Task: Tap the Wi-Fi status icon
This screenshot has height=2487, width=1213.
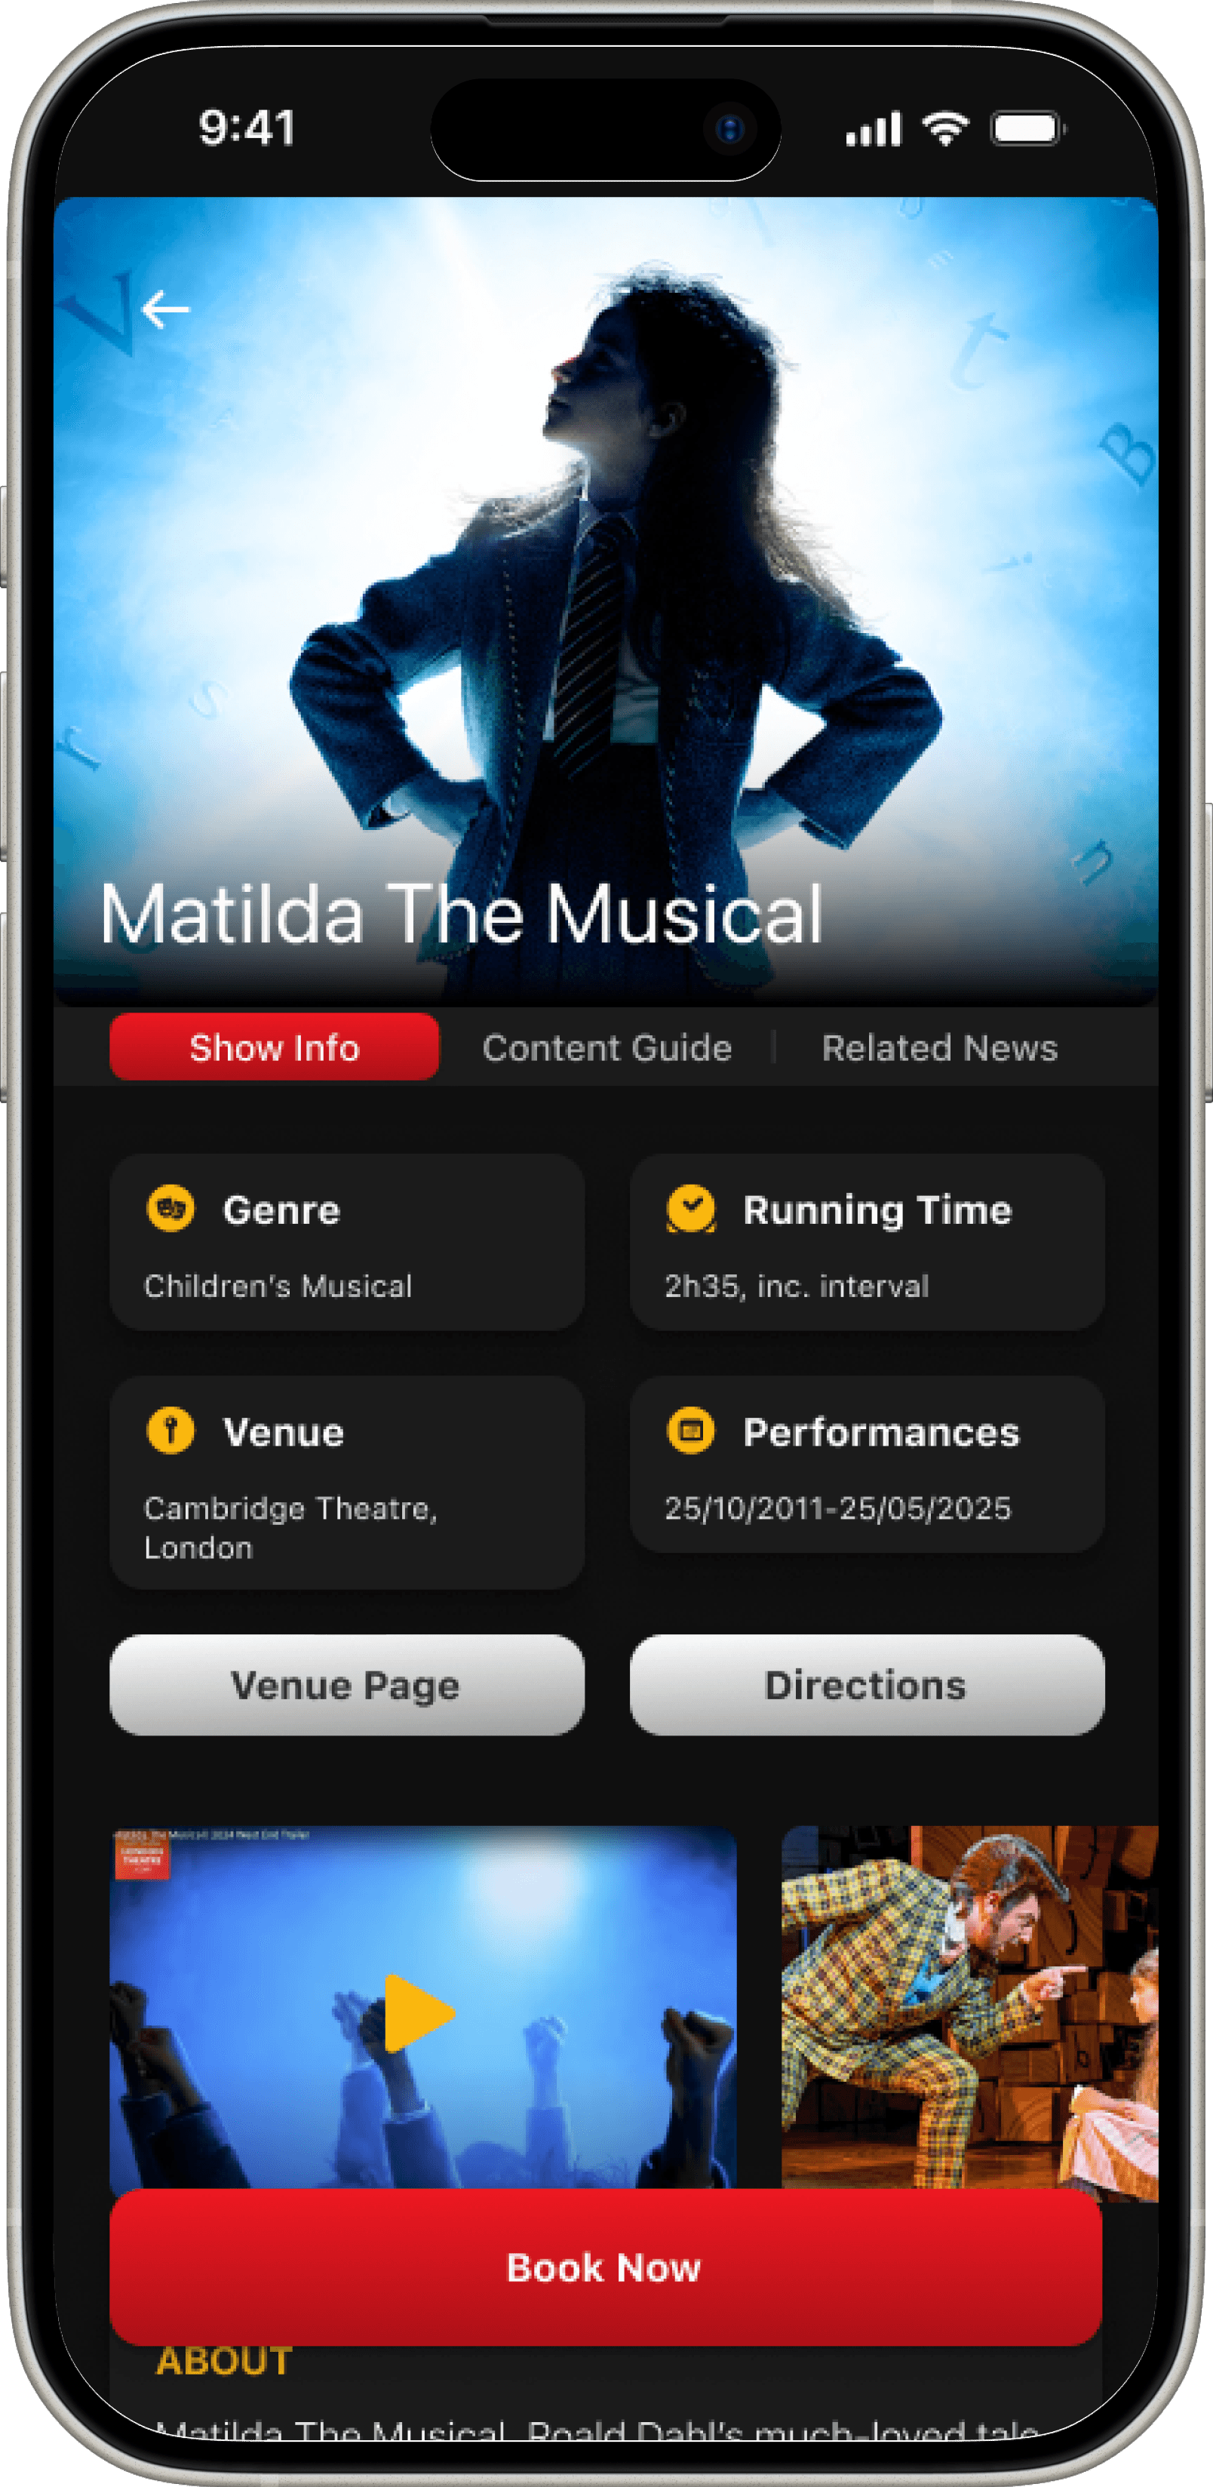Action: [946, 128]
